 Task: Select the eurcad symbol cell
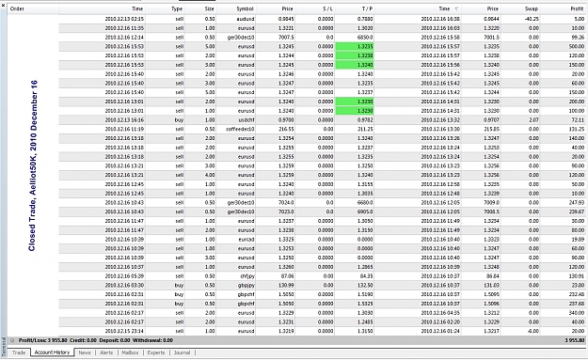[246, 240]
